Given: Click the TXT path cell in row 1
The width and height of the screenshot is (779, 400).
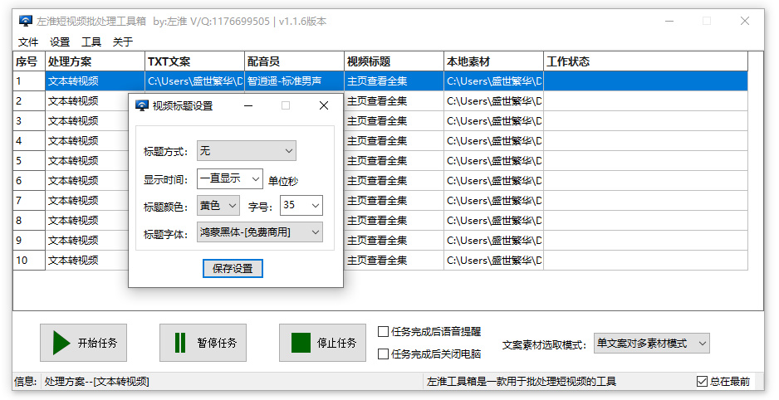Looking at the screenshot, I should [x=194, y=80].
